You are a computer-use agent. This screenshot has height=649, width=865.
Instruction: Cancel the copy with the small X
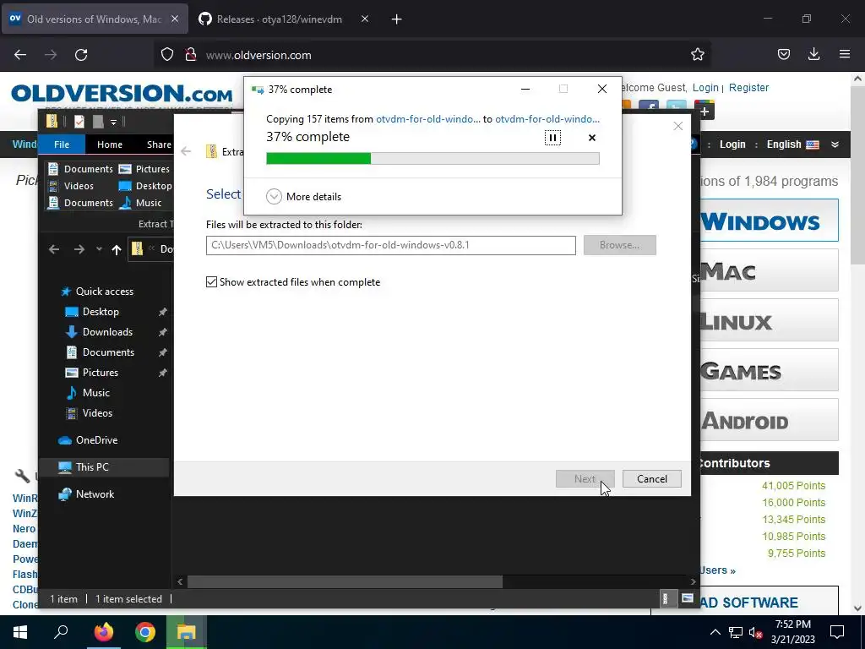coord(592,138)
